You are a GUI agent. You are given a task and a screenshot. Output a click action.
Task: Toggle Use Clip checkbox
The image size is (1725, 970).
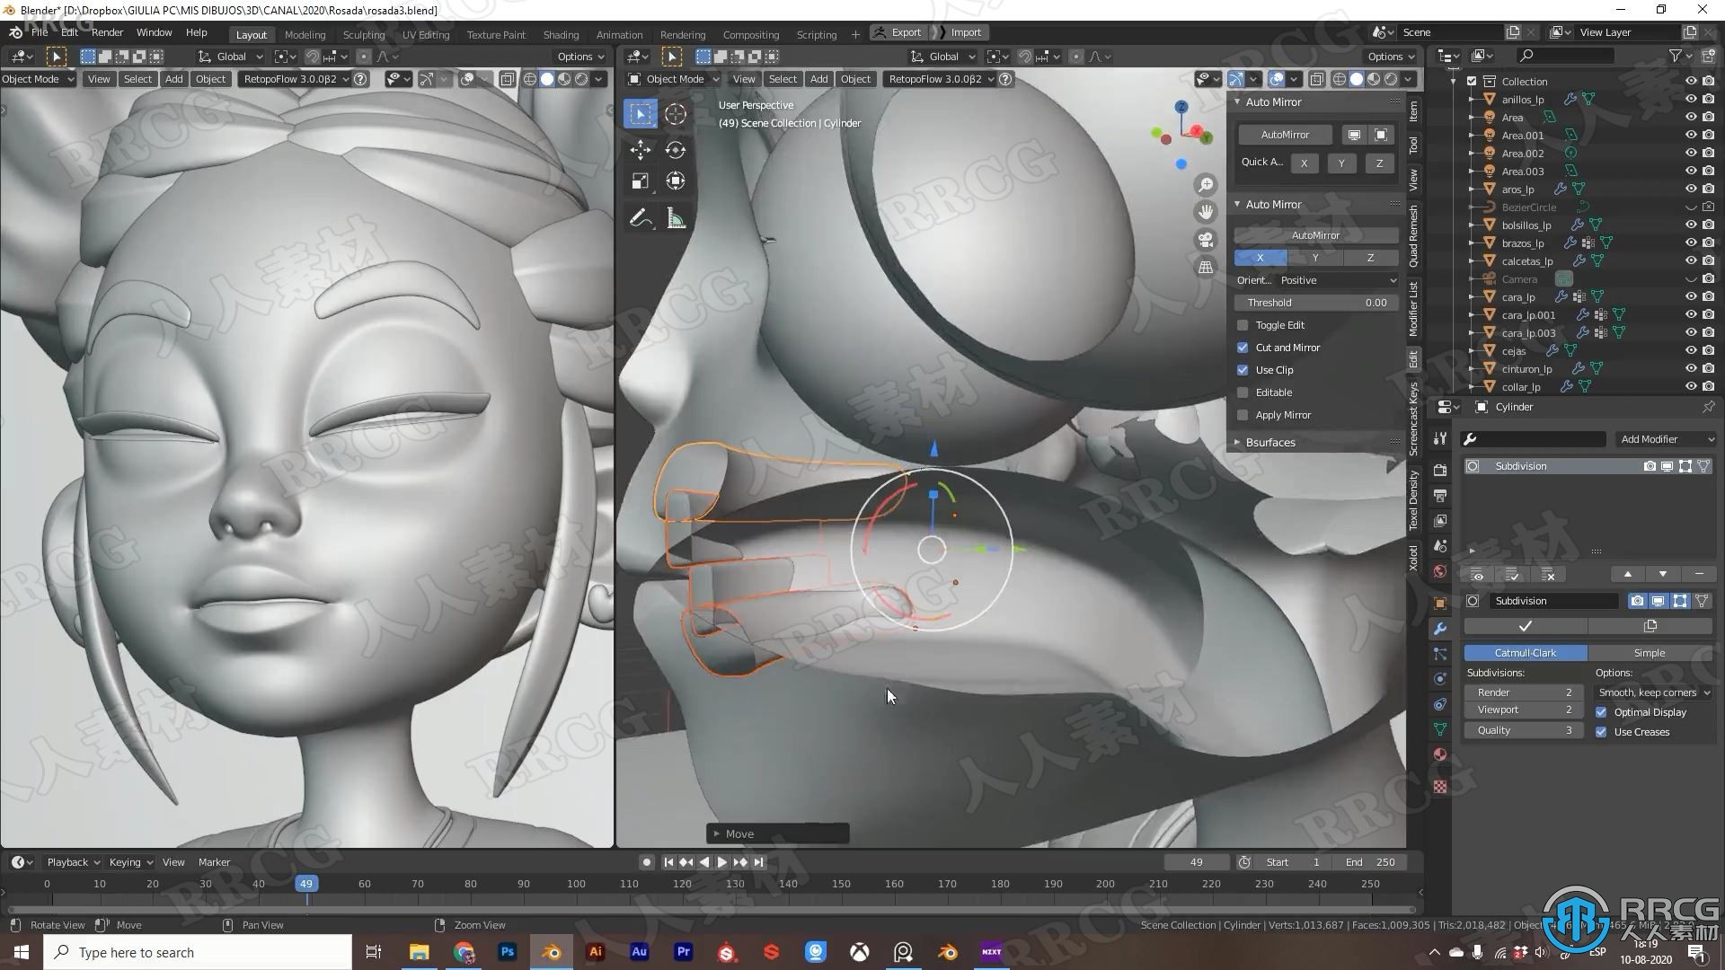(x=1242, y=368)
